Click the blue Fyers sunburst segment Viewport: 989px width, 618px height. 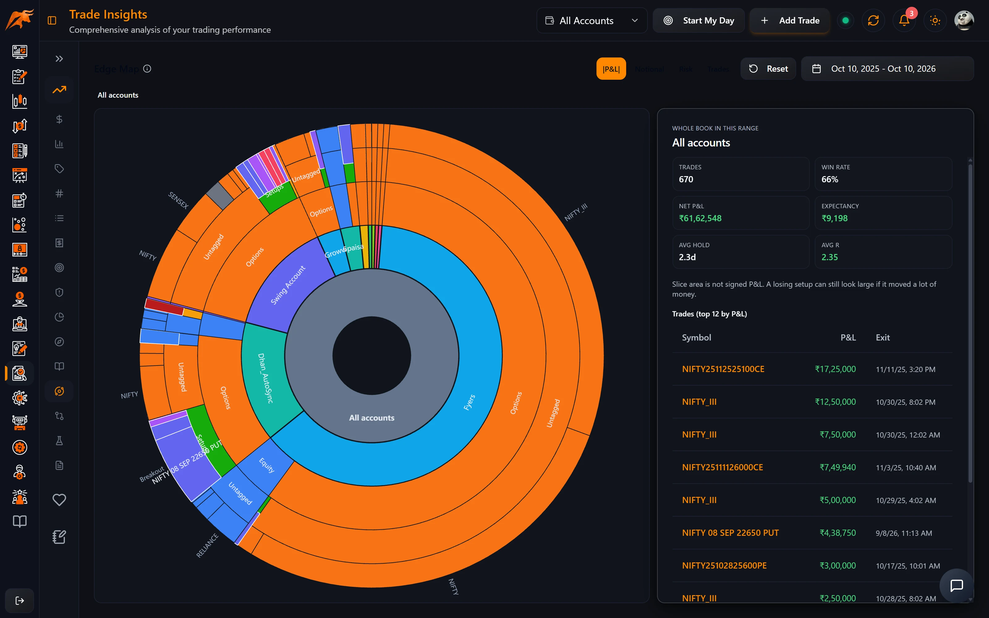point(470,403)
